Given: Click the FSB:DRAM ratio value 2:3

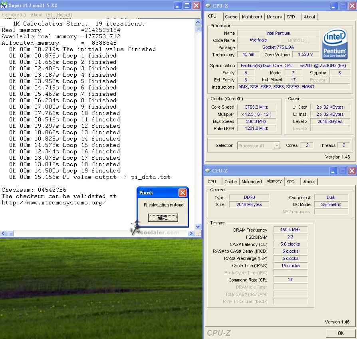Looking at the screenshot, I should click(x=290, y=237).
